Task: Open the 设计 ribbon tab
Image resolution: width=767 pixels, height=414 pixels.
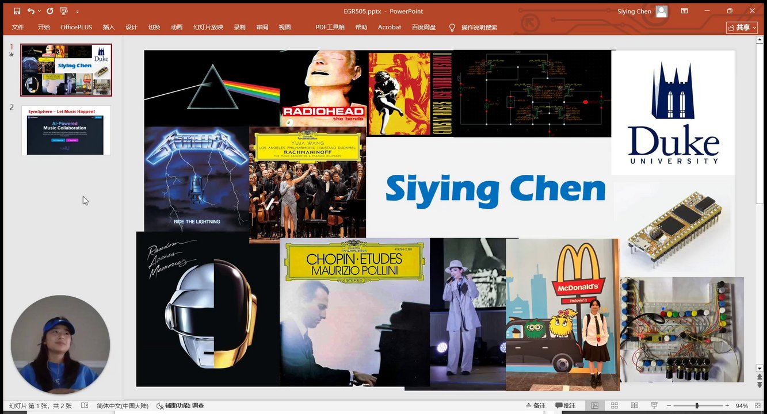Action: (x=131, y=27)
